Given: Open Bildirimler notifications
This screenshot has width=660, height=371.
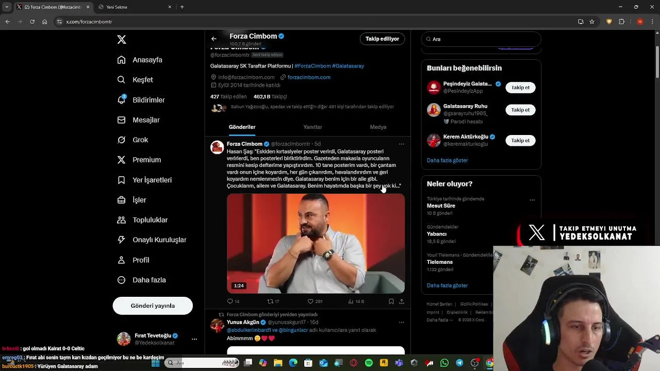Looking at the screenshot, I should (141, 100).
